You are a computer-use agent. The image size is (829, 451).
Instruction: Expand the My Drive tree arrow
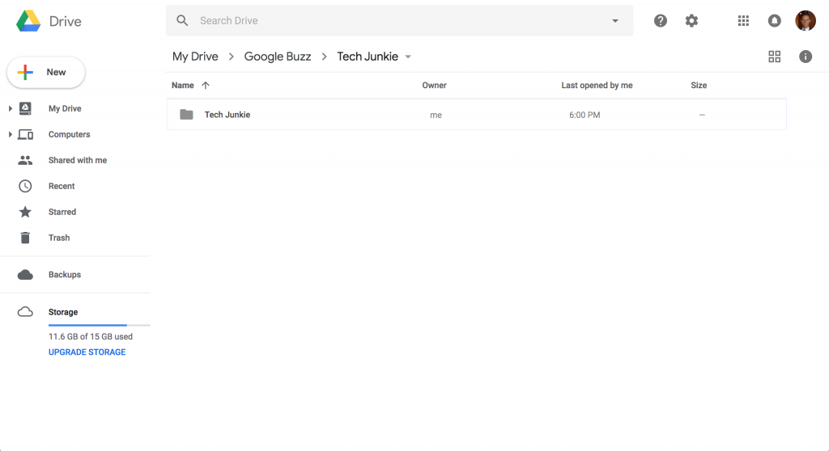10,108
